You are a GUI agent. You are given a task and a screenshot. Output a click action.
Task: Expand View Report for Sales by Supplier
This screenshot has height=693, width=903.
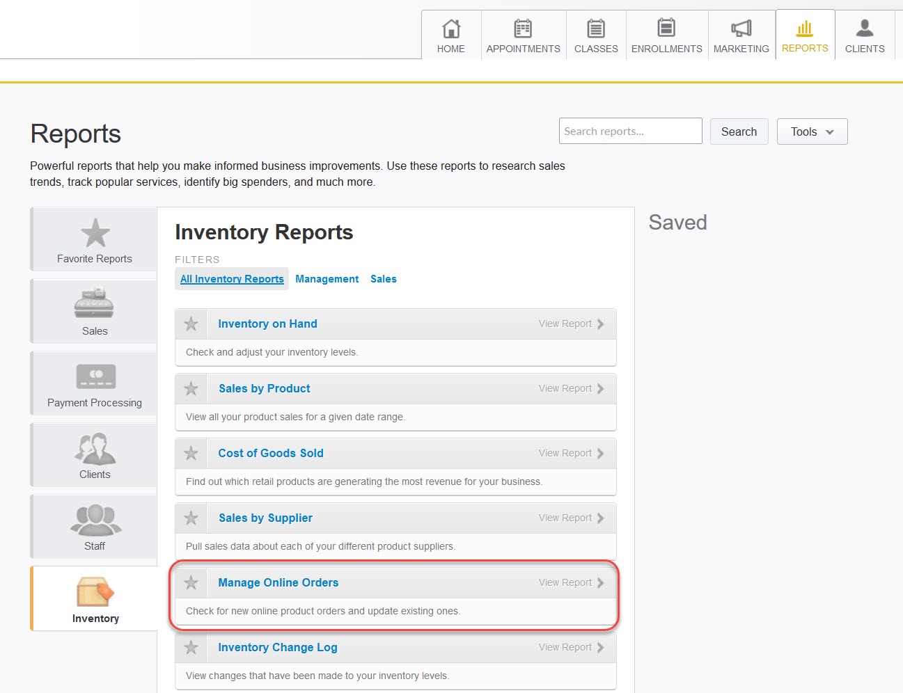pyautogui.click(x=570, y=518)
